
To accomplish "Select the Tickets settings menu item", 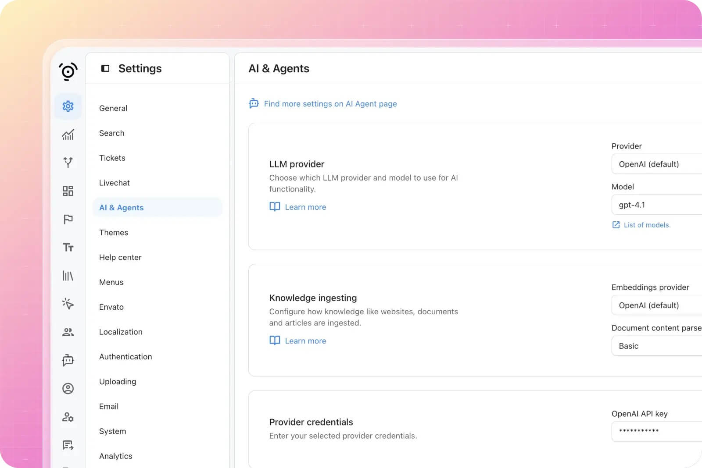I will (x=112, y=158).
